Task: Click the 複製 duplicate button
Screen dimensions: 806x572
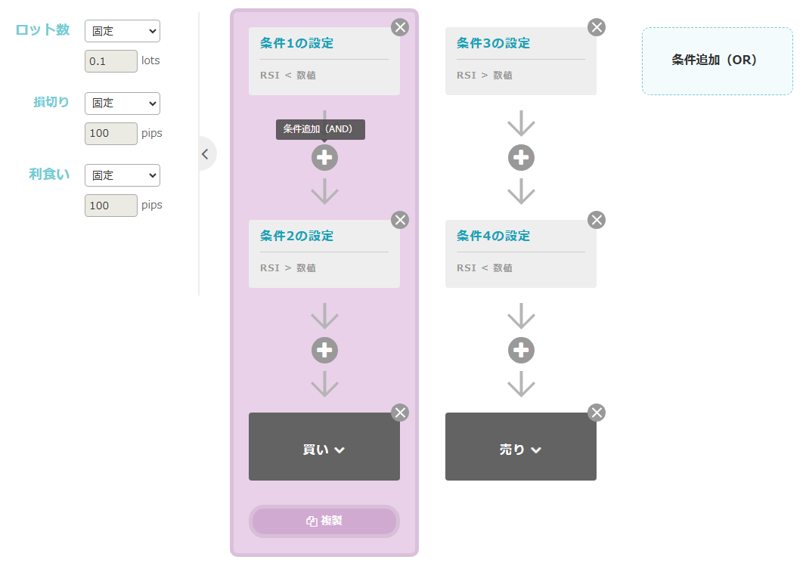Action: point(324,521)
